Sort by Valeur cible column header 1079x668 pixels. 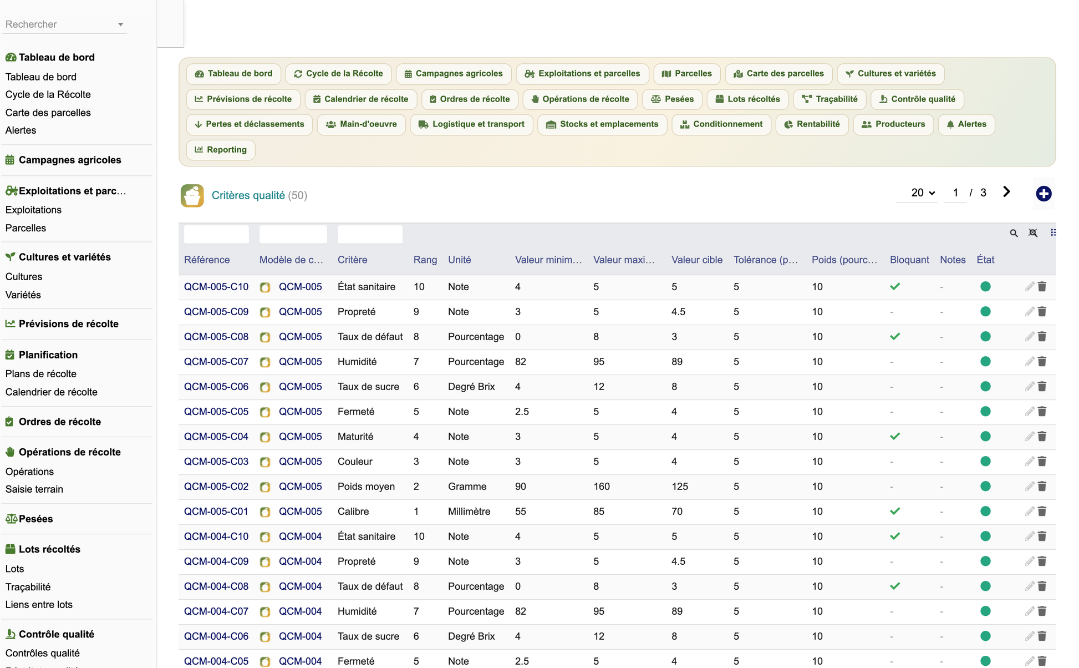point(696,260)
